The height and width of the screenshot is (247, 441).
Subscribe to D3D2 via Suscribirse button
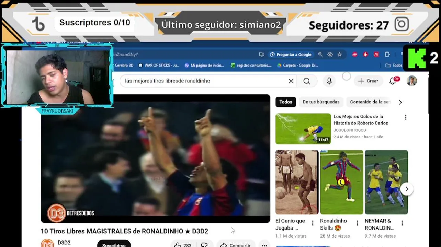pos(114,245)
